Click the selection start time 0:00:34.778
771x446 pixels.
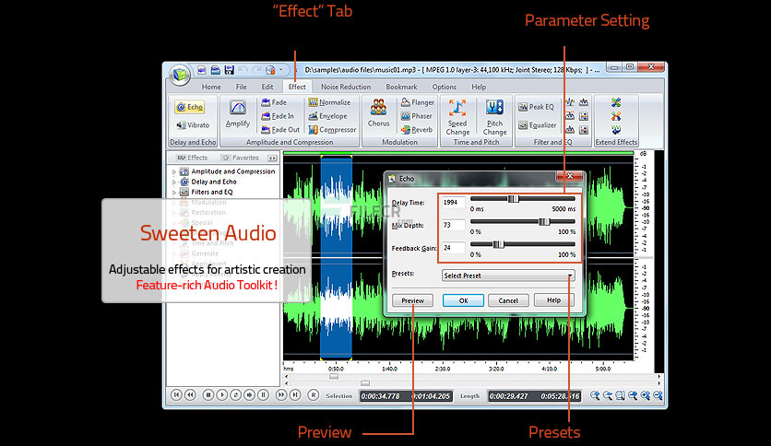click(381, 396)
